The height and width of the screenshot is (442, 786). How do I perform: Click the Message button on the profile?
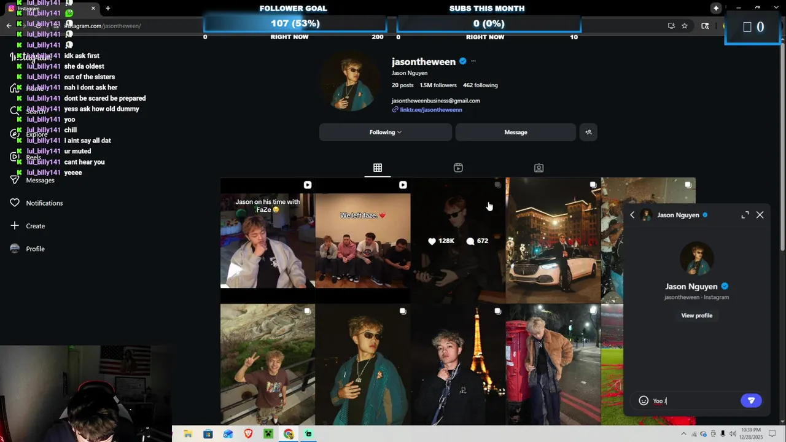tap(516, 132)
